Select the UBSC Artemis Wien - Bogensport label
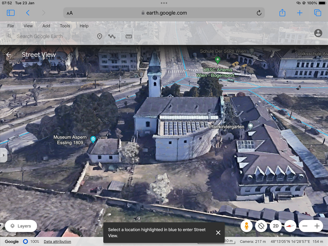This screenshot has width=328, height=246. (x=217, y=73)
